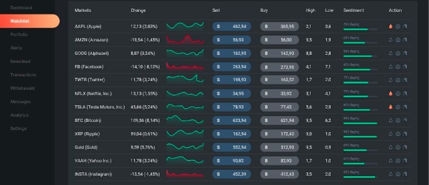The width and height of the screenshot is (429, 185).
Task: Turn on Gold (Gold) alert bell
Action: coord(391,147)
